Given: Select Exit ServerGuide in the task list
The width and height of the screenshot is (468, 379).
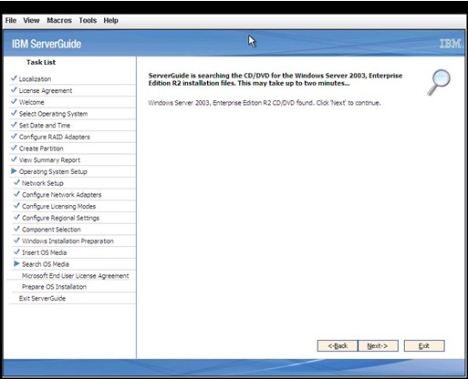Looking at the screenshot, I should (42, 298).
